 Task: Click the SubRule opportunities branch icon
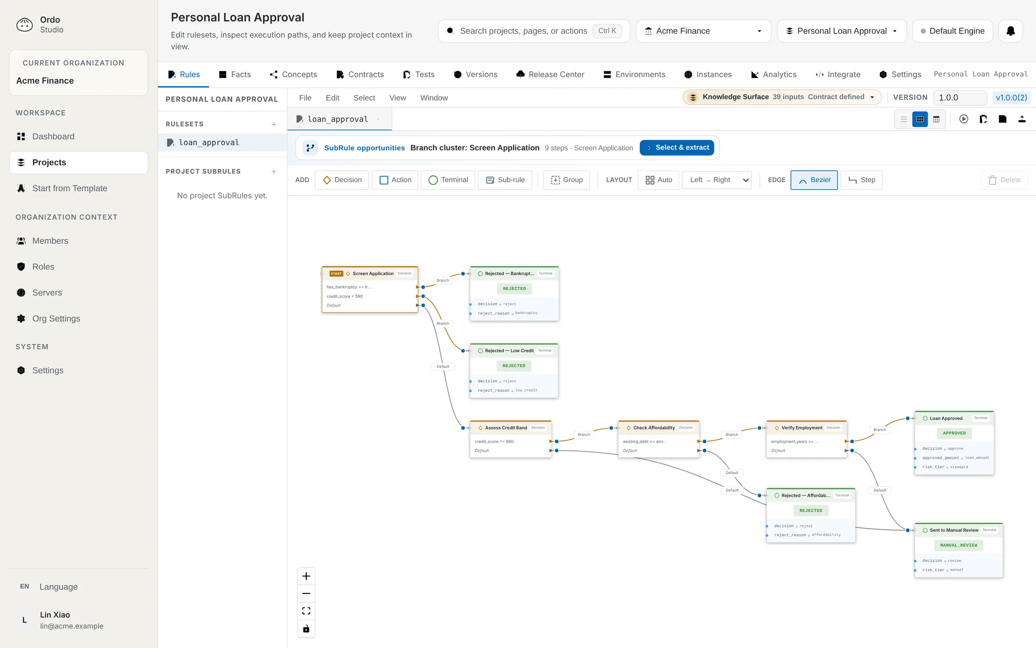click(x=310, y=148)
